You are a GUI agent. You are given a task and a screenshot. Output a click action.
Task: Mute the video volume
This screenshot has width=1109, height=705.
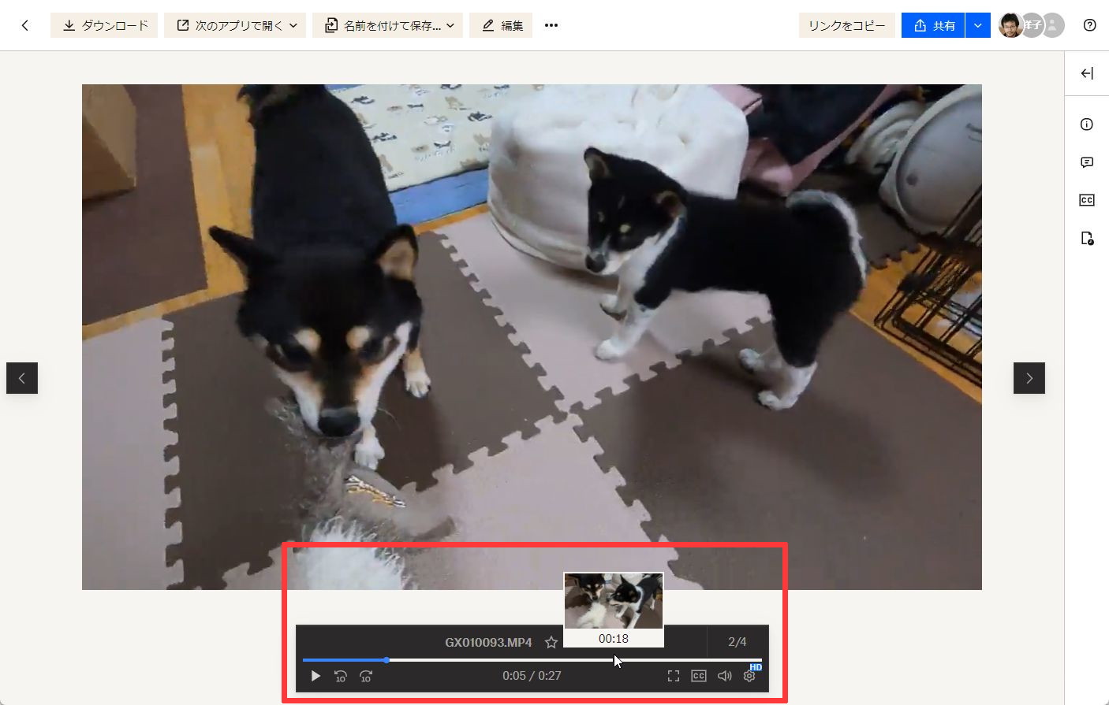click(724, 676)
